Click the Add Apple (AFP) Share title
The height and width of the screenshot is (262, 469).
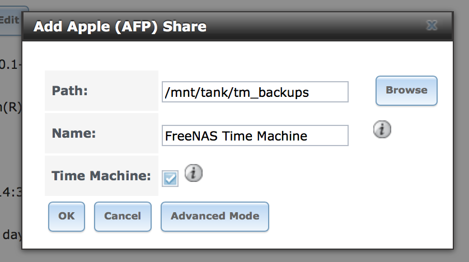[120, 26]
